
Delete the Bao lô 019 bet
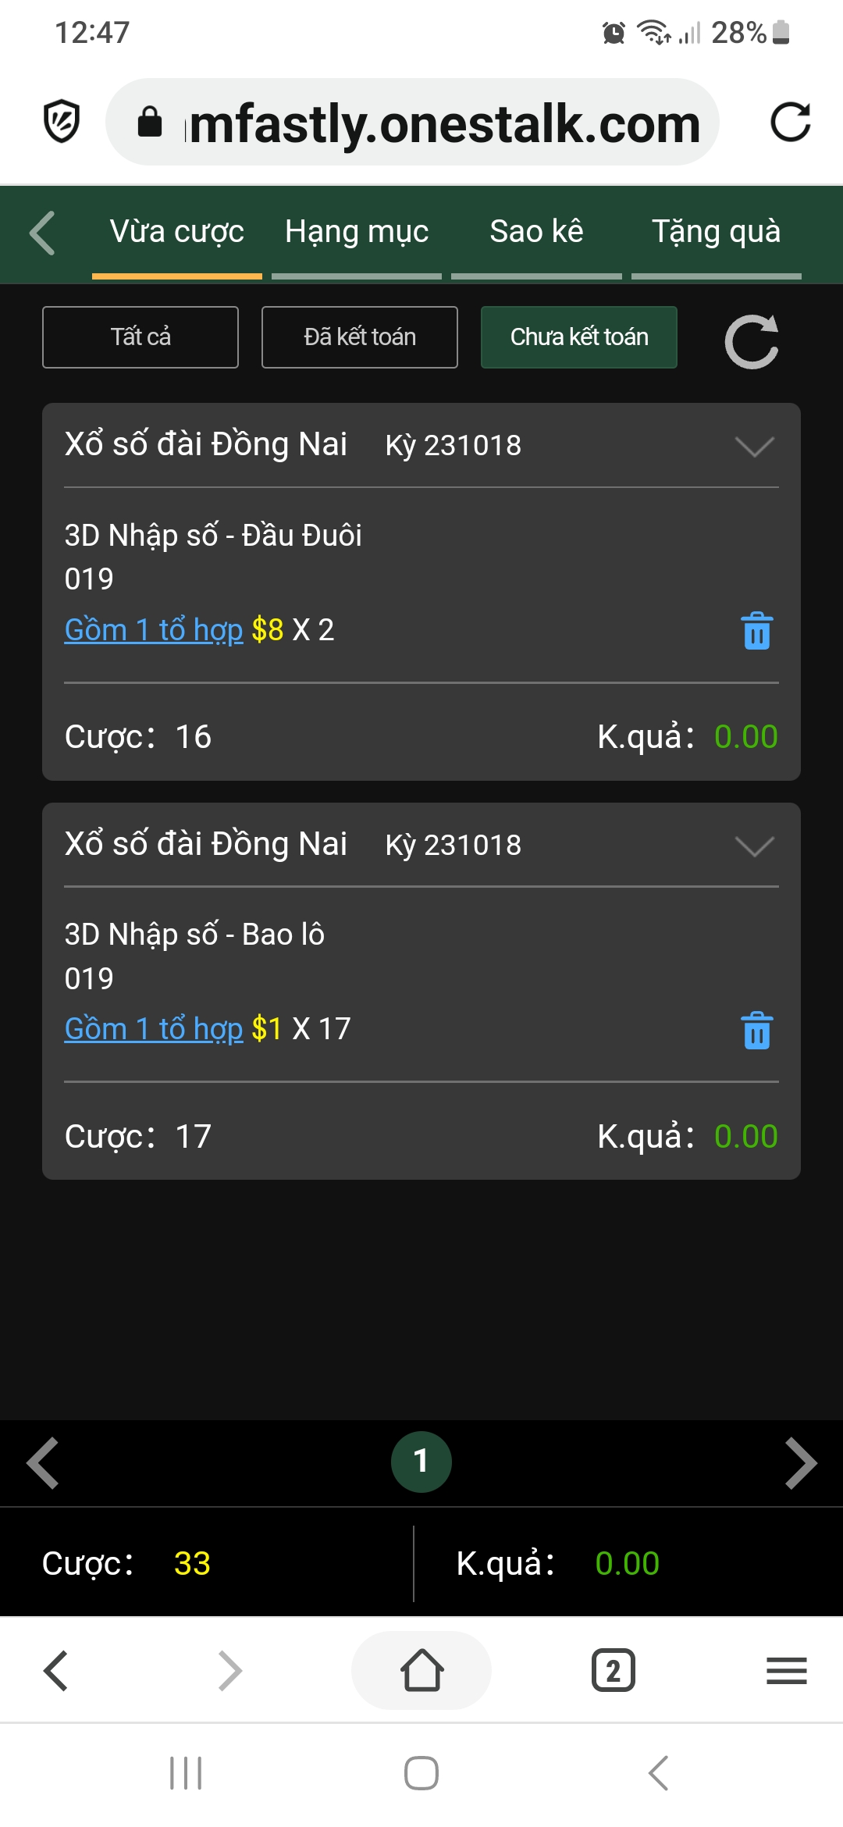[x=756, y=1031]
